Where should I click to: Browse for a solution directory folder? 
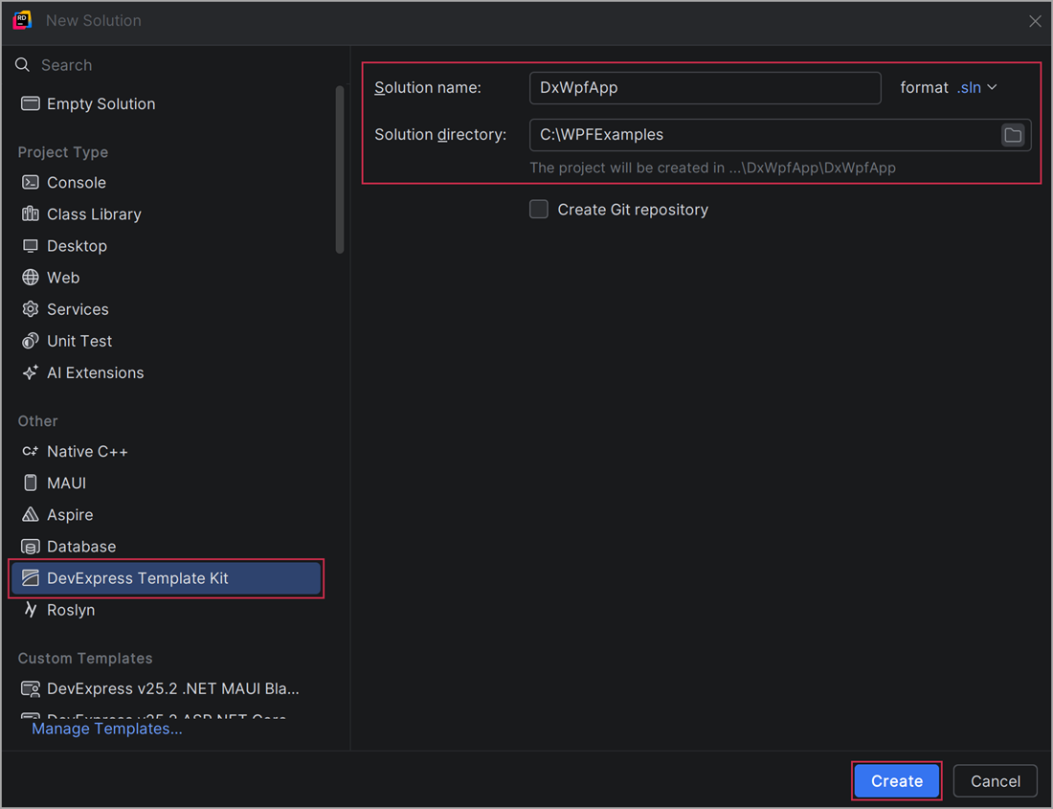pos(1013,135)
